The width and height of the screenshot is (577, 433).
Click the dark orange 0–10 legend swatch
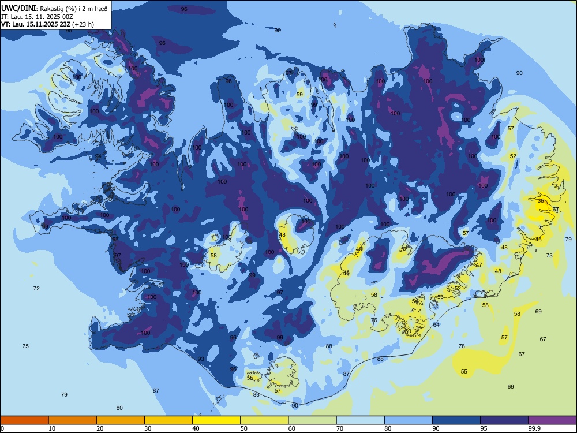point(24,420)
